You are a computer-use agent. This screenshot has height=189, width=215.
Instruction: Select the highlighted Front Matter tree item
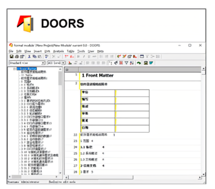26,69
